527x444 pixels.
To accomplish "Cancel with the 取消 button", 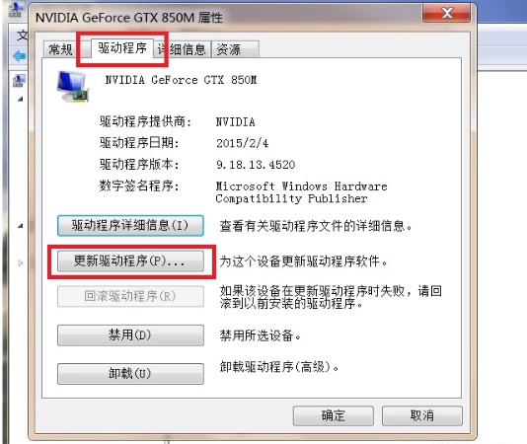I will point(422,415).
